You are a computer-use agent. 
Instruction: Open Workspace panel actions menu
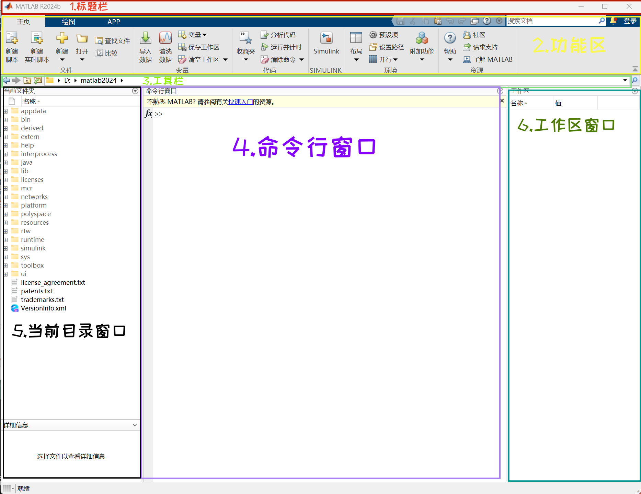635,91
